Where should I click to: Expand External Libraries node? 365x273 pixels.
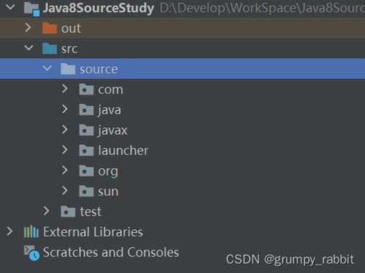tap(9, 232)
